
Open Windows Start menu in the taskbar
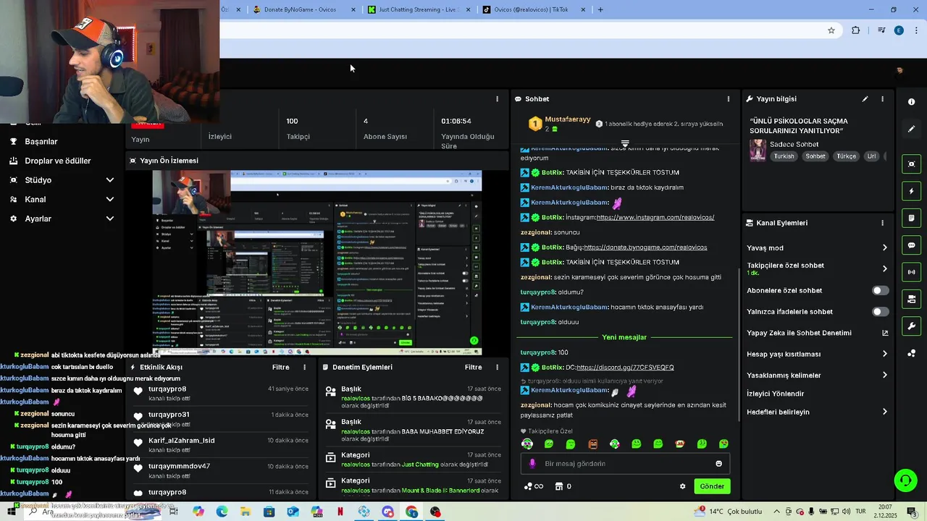point(12,512)
